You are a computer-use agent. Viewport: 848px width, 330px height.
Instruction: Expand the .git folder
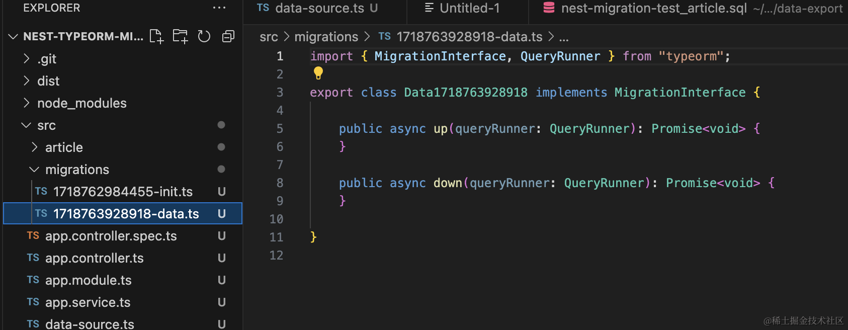(x=27, y=59)
